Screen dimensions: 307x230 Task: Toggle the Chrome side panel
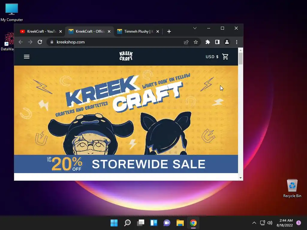pyautogui.click(x=217, y=42)
